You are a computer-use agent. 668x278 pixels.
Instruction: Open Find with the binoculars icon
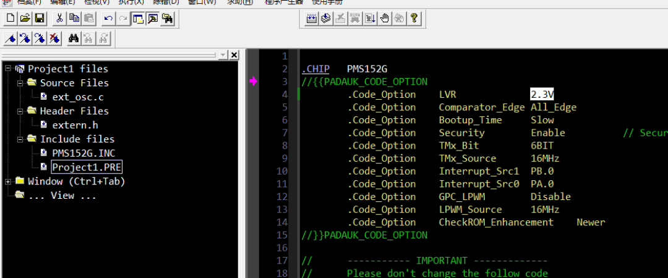pos(74,39)
